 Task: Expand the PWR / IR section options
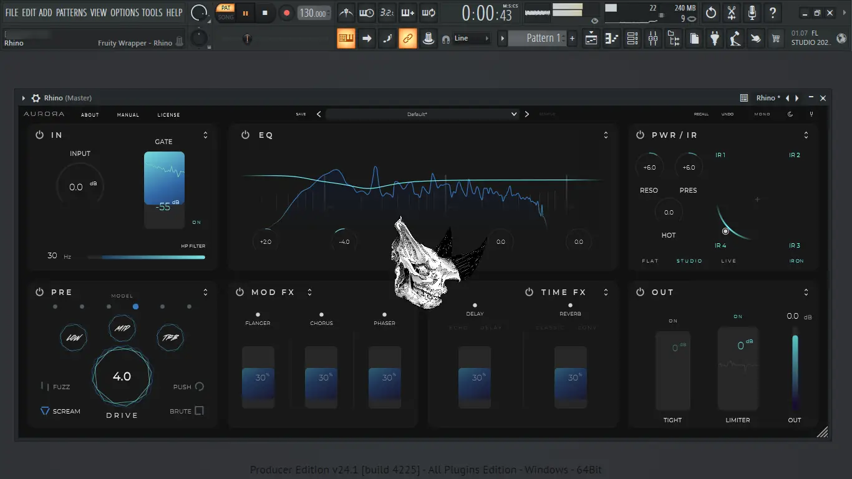806,135
